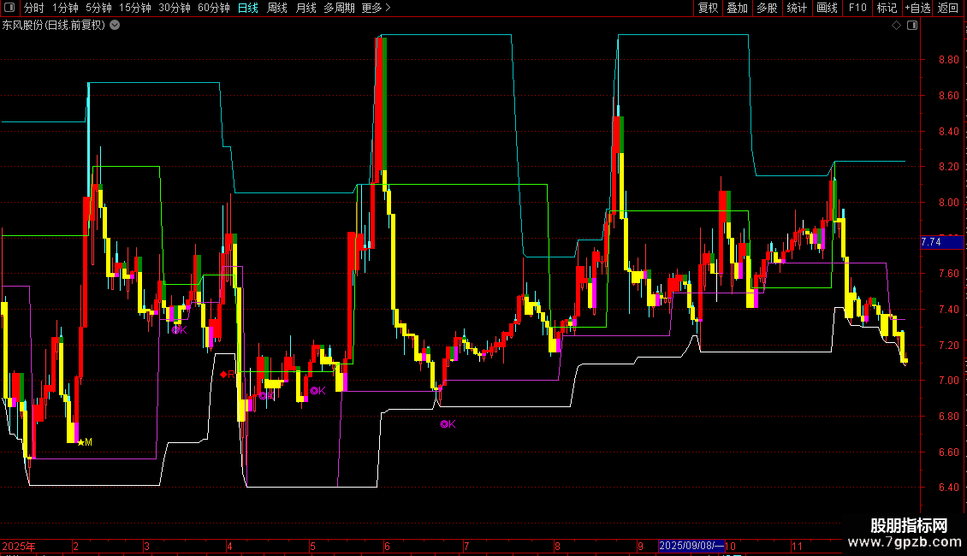Viewport: 967px width, 556px height.
Task: Open F10 company information
Action: [x=857, y=8]
